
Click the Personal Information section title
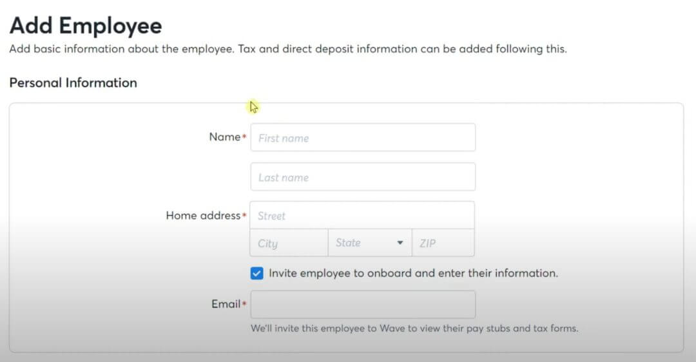pos(73,83)
